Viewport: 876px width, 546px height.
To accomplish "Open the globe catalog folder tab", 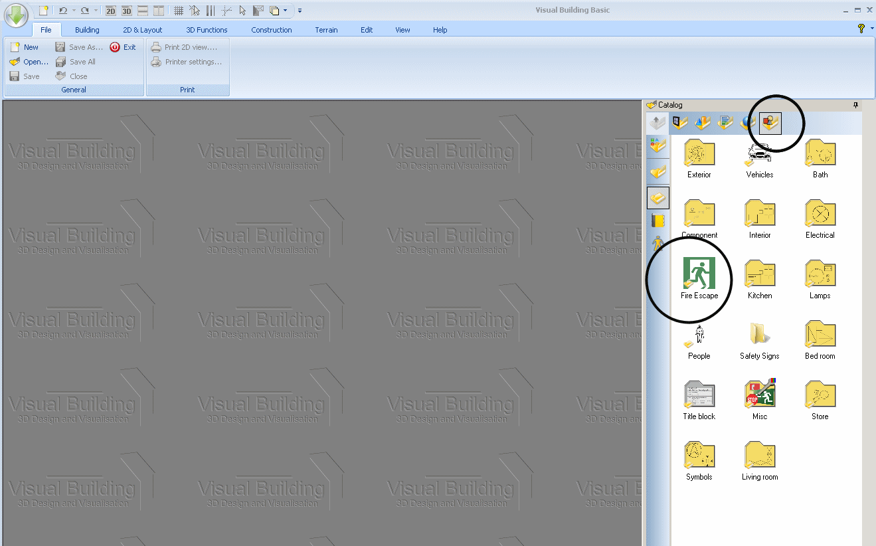I will 748,122.
